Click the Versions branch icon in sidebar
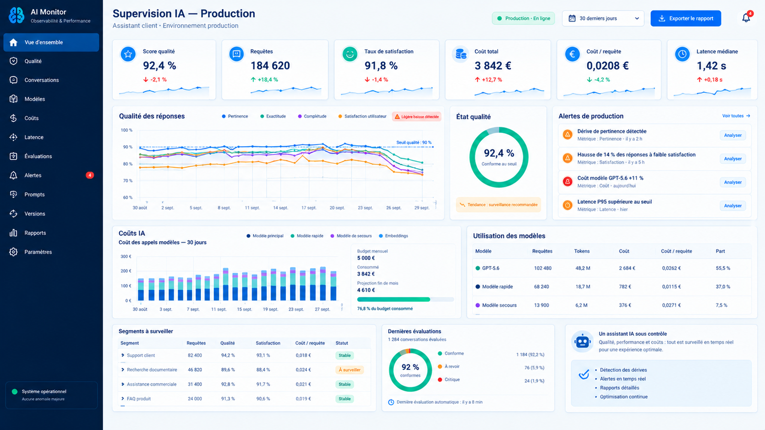This screenshot has height=430, width=765. (x=13, y=214)
